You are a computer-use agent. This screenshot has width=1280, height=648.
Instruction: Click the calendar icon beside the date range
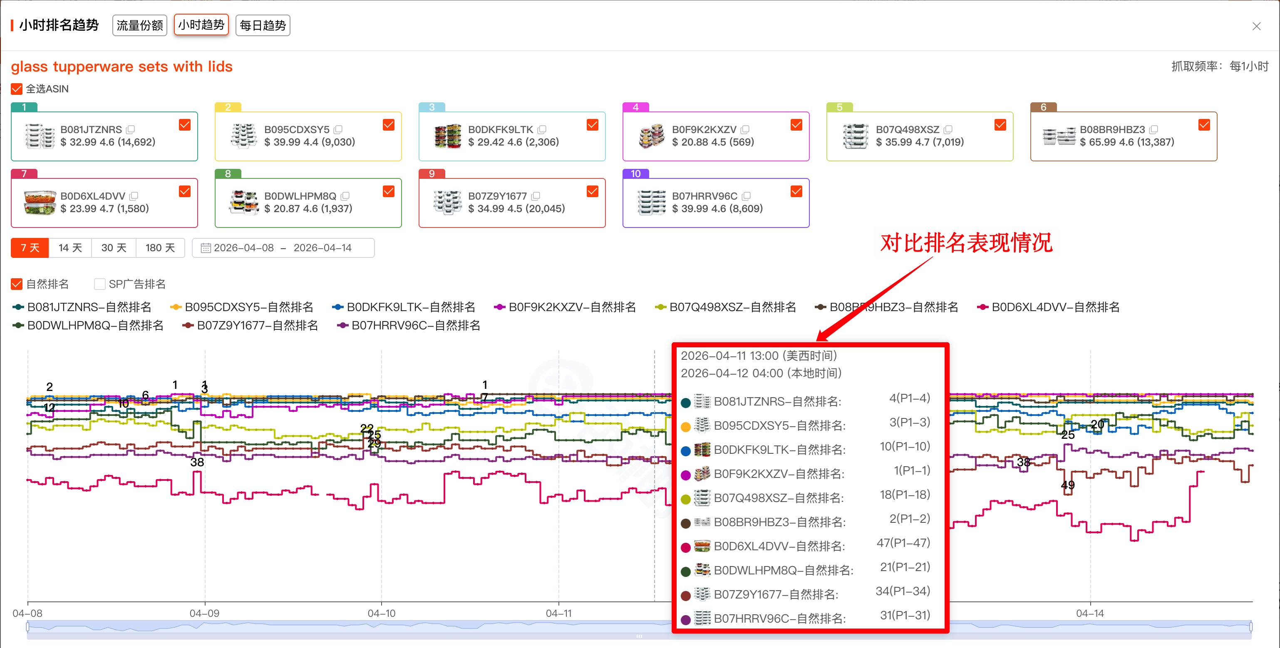(x=206, y=248)
